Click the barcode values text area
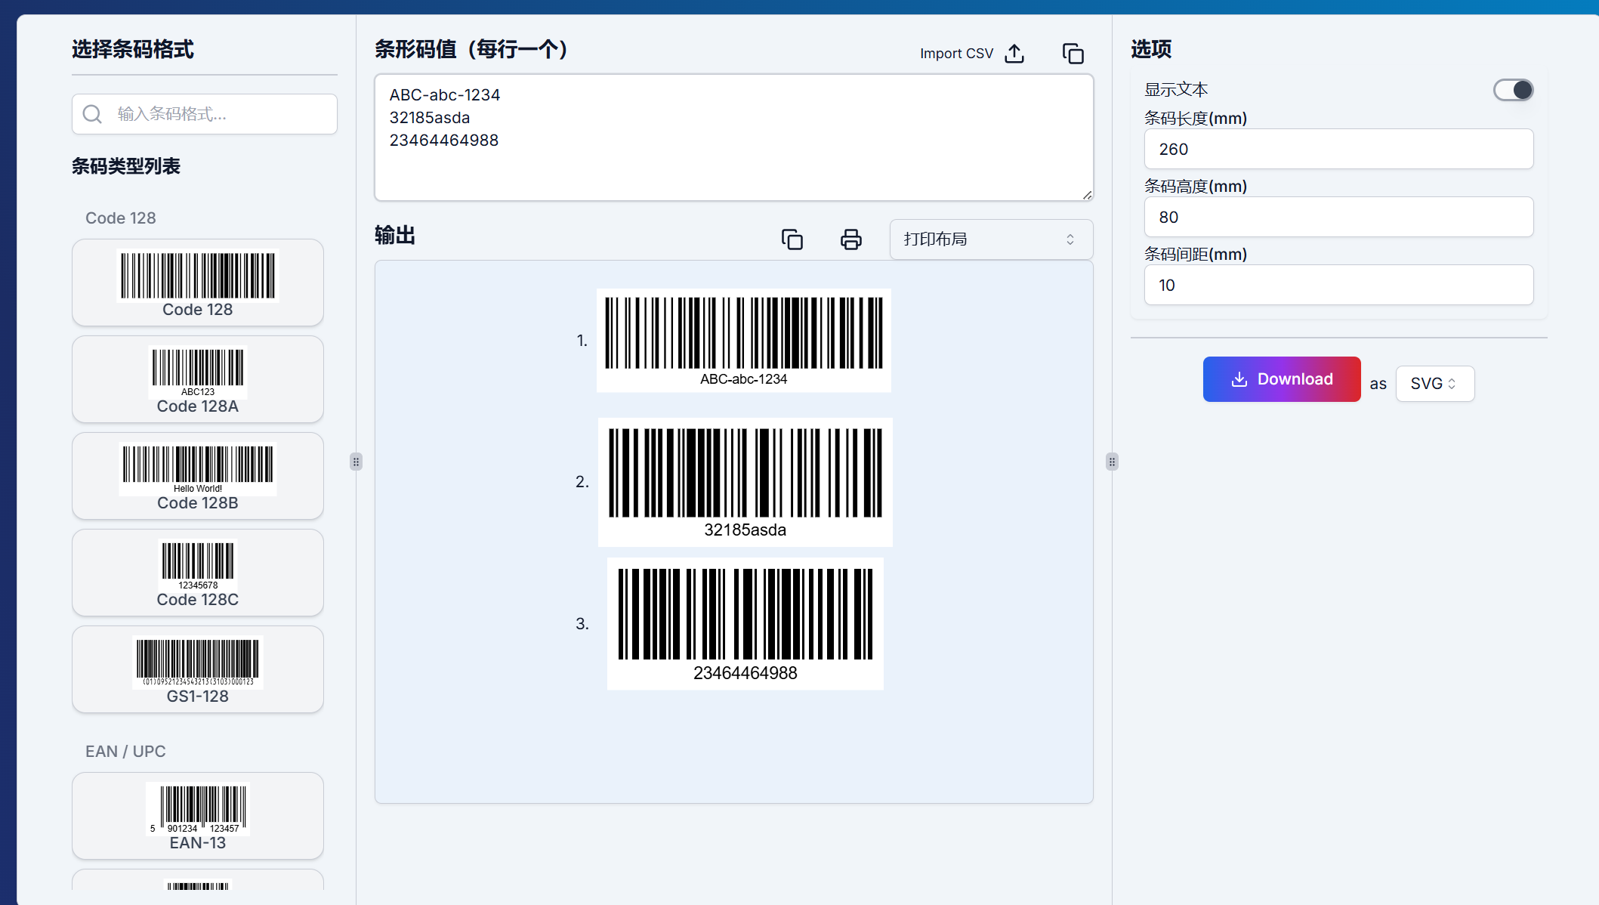1599x905 pixels. 733,137
